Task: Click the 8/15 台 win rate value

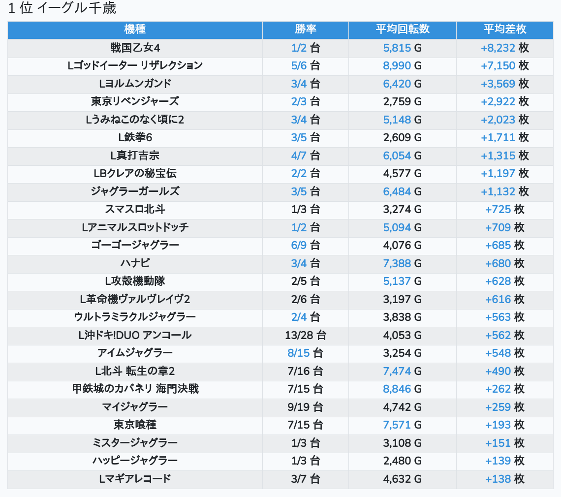Action: tap(299, 353)
